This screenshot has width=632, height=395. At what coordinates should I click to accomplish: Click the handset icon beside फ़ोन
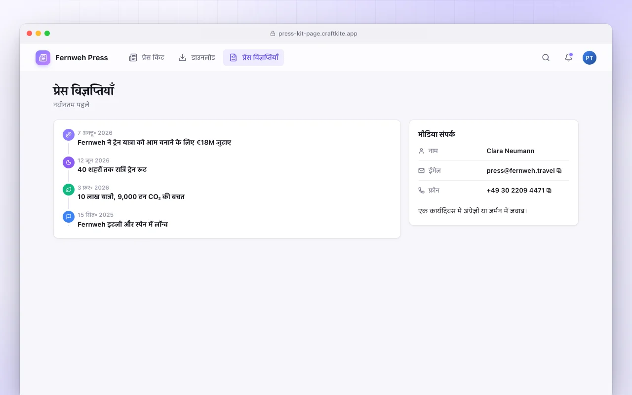point(421,191)
